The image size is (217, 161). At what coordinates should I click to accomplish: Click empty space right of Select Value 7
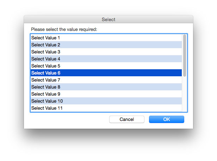click(120, 80)
